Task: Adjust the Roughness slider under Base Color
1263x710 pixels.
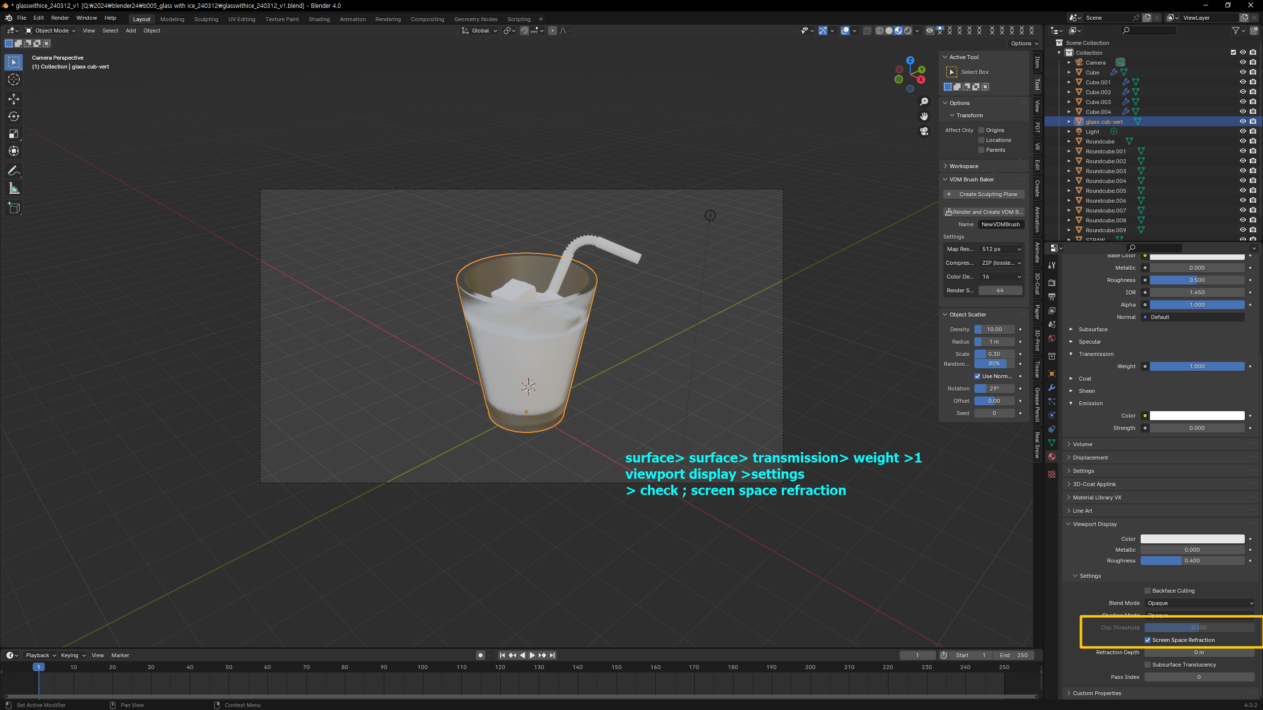Action: [1196, 280]
